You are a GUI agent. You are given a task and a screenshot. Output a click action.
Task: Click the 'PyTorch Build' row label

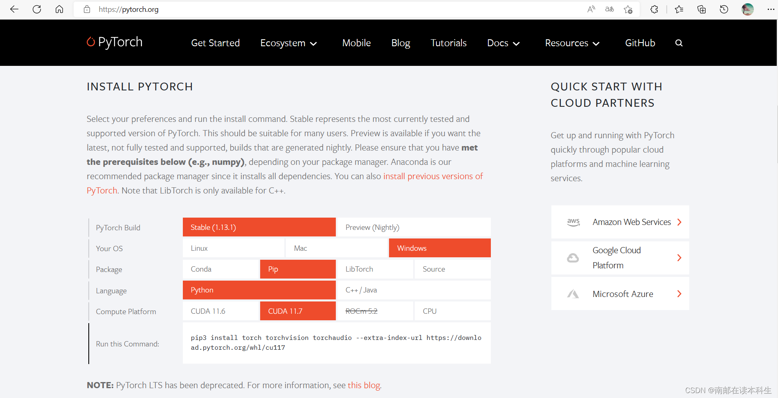tap(118, 228)
